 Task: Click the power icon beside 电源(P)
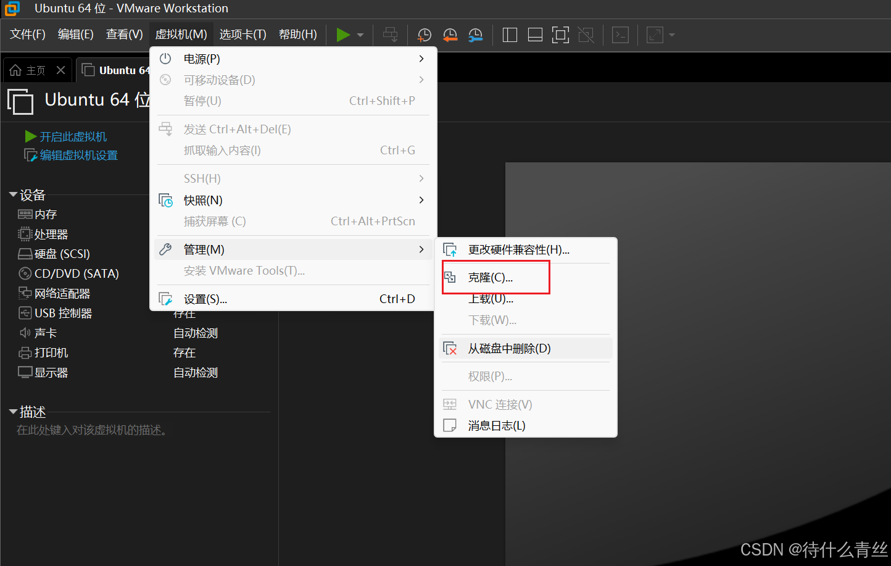[x=165, y=59]
